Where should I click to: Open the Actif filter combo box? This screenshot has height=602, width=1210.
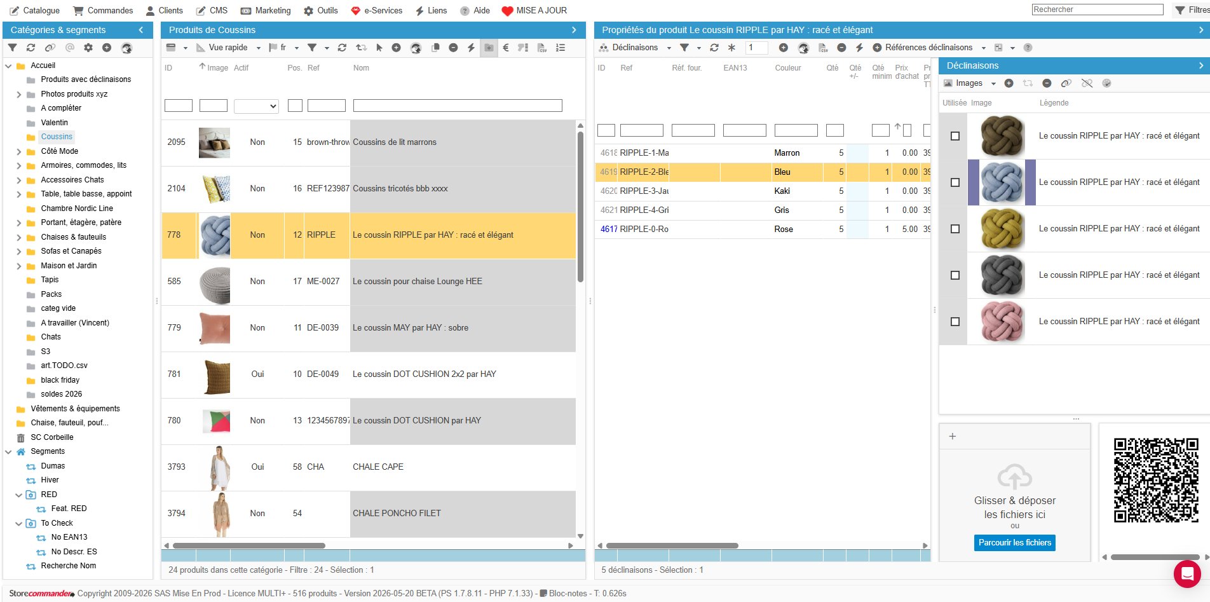[256, 106]
